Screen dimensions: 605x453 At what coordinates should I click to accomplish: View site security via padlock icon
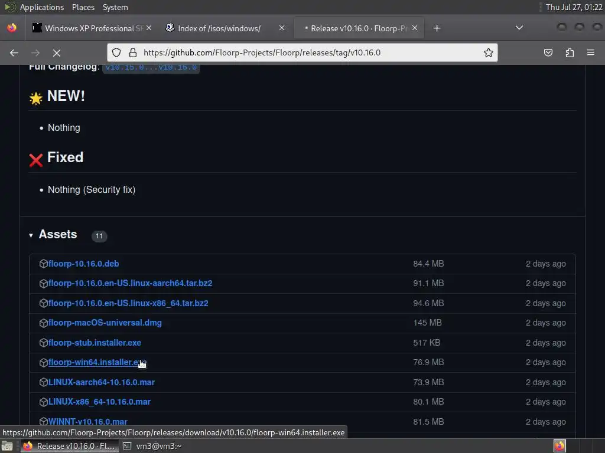click(133, 52)
